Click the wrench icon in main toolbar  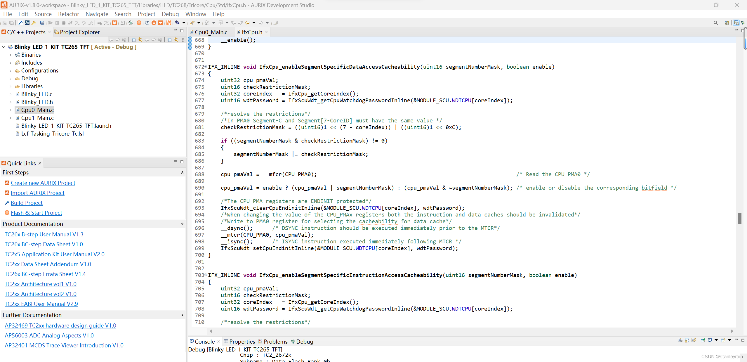pos(34,23)
